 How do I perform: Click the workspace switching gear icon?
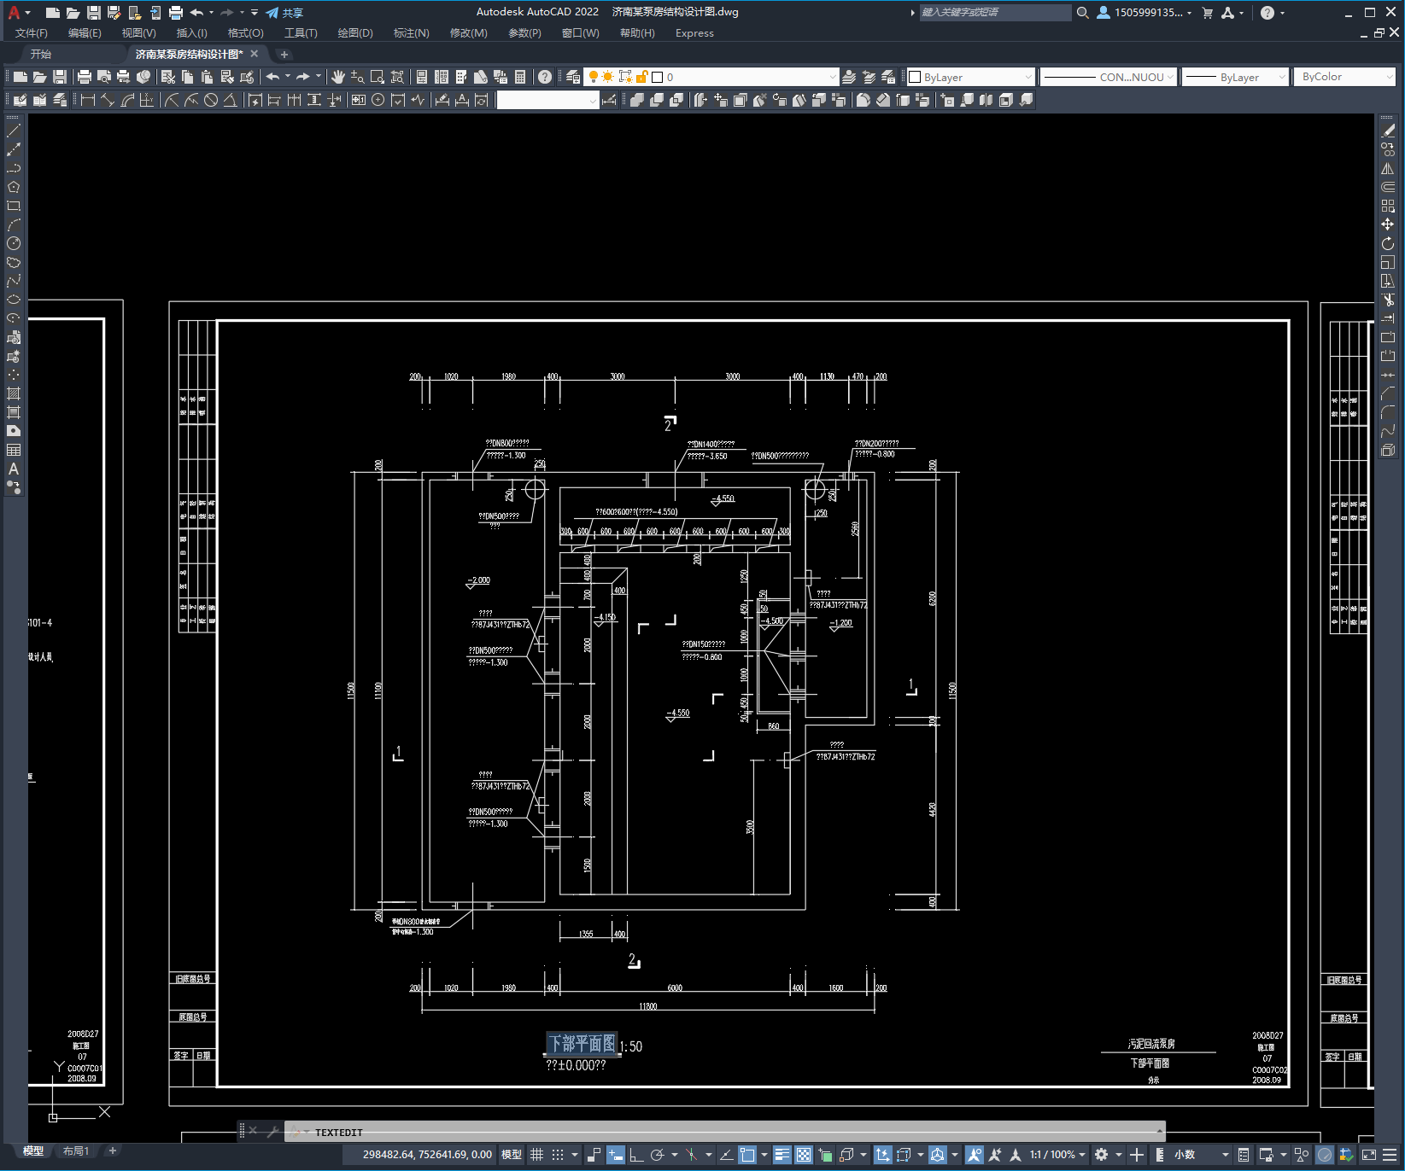pyautogui.click(x=1101, y=1155)
